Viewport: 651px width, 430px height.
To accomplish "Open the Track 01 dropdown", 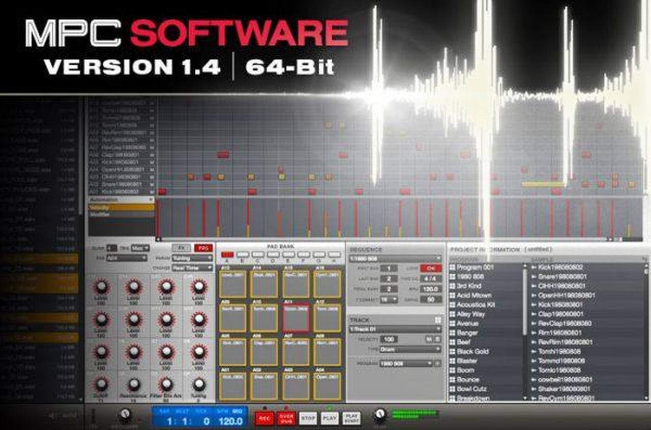I will coord(395,329).
